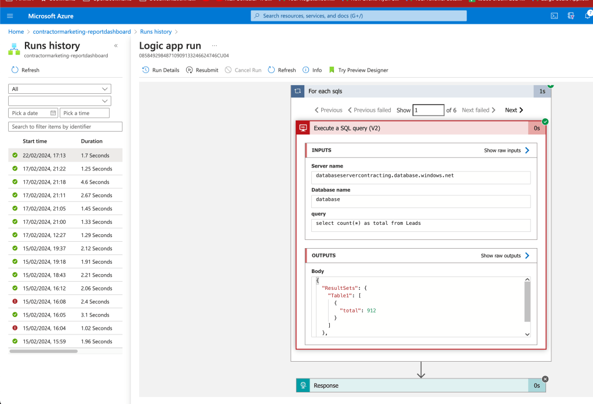Click the Run Details toolbar button

(161, 70)
